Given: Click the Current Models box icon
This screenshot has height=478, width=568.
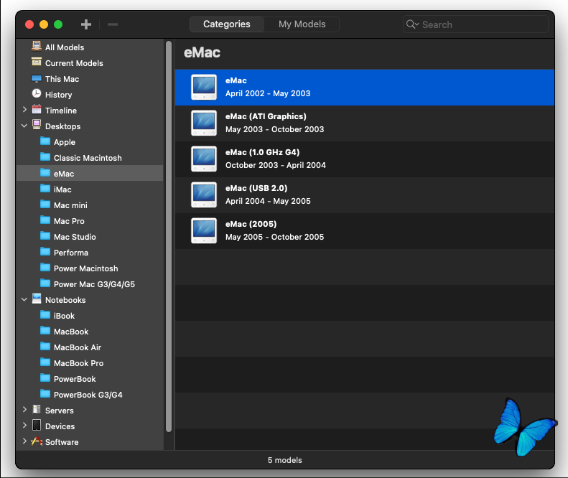Looking at the screenshot, I should (37, 62).
